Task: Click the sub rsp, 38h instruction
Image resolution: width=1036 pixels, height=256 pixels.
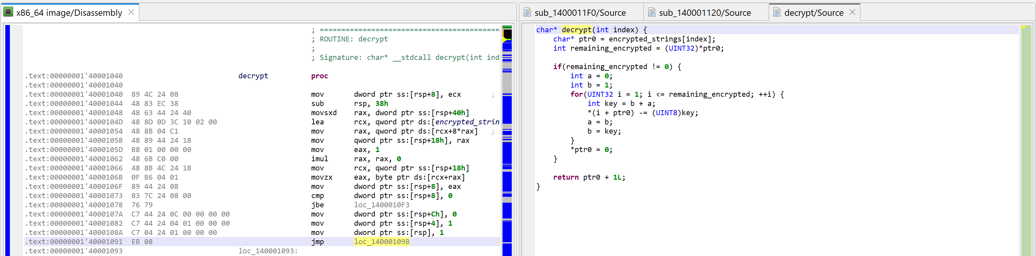Action: 349,103
